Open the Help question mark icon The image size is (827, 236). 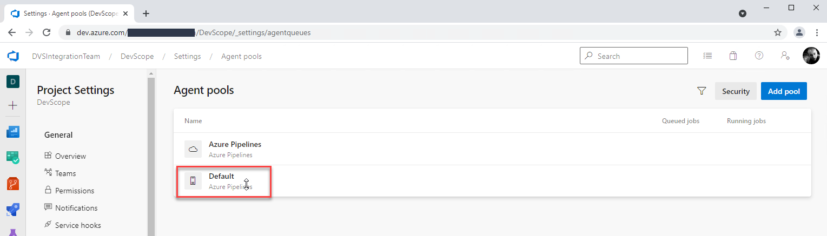coord(759,56)
